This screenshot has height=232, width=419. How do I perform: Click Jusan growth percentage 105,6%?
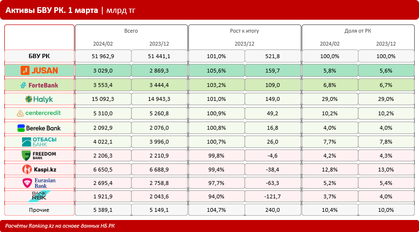coord(216,71)
